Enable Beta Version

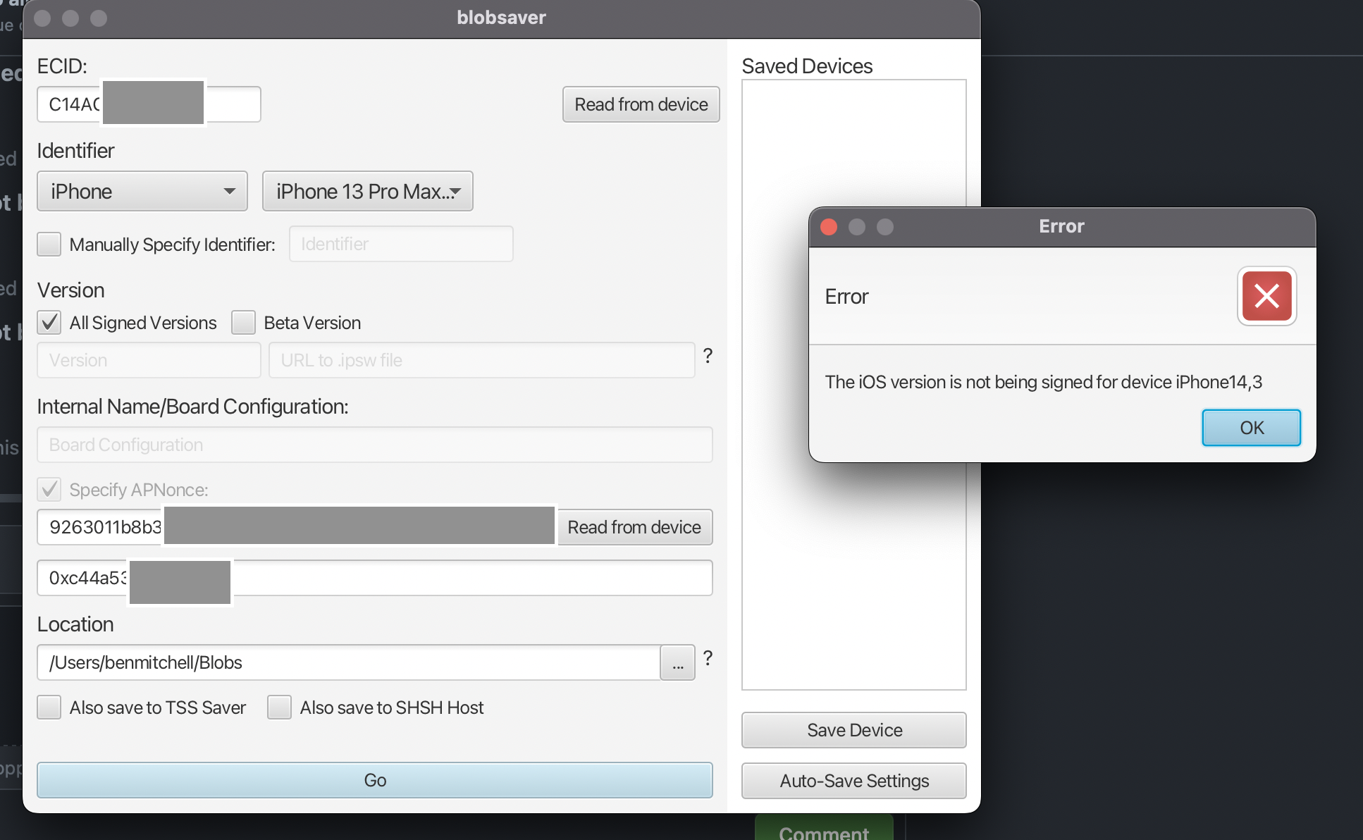[x=243, y=322]
